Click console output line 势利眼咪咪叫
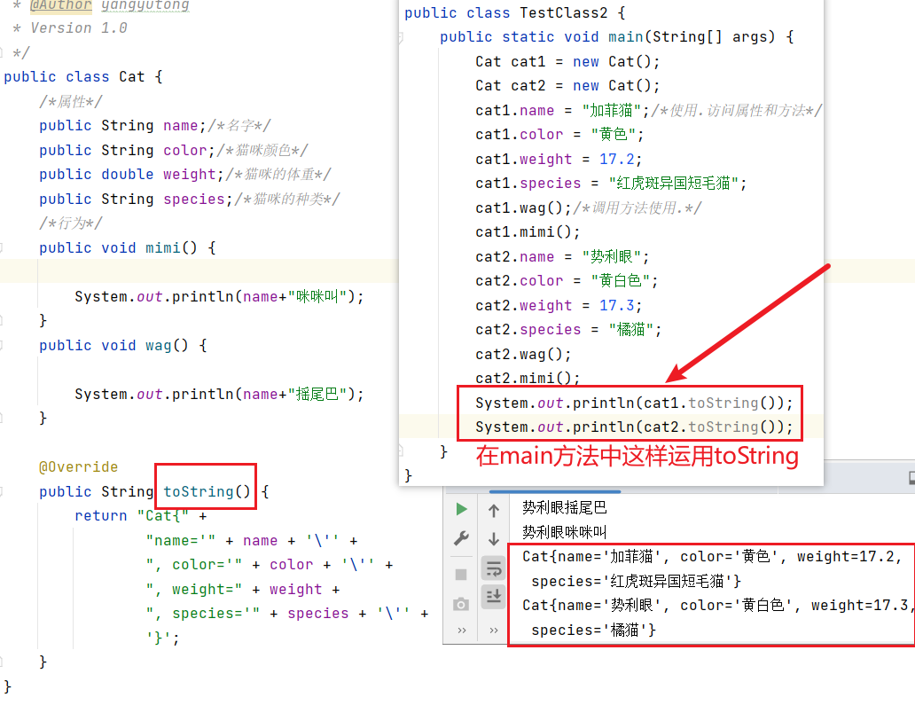Image resolution: width=915 pixels, height=705 pixels. pos(564,532)
